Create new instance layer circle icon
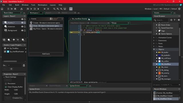This screenshot has height=103, width=183. (x=9, y=40)
